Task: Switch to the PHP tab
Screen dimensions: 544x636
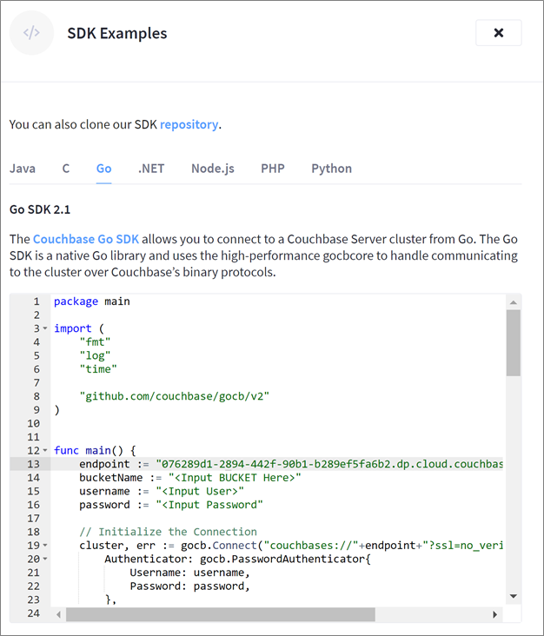Action: (273, 169)
